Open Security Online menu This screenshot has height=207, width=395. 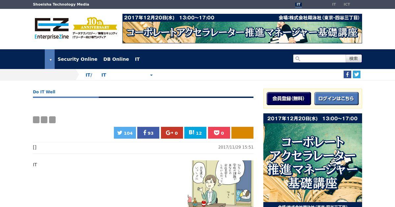(x=77, y=59)
